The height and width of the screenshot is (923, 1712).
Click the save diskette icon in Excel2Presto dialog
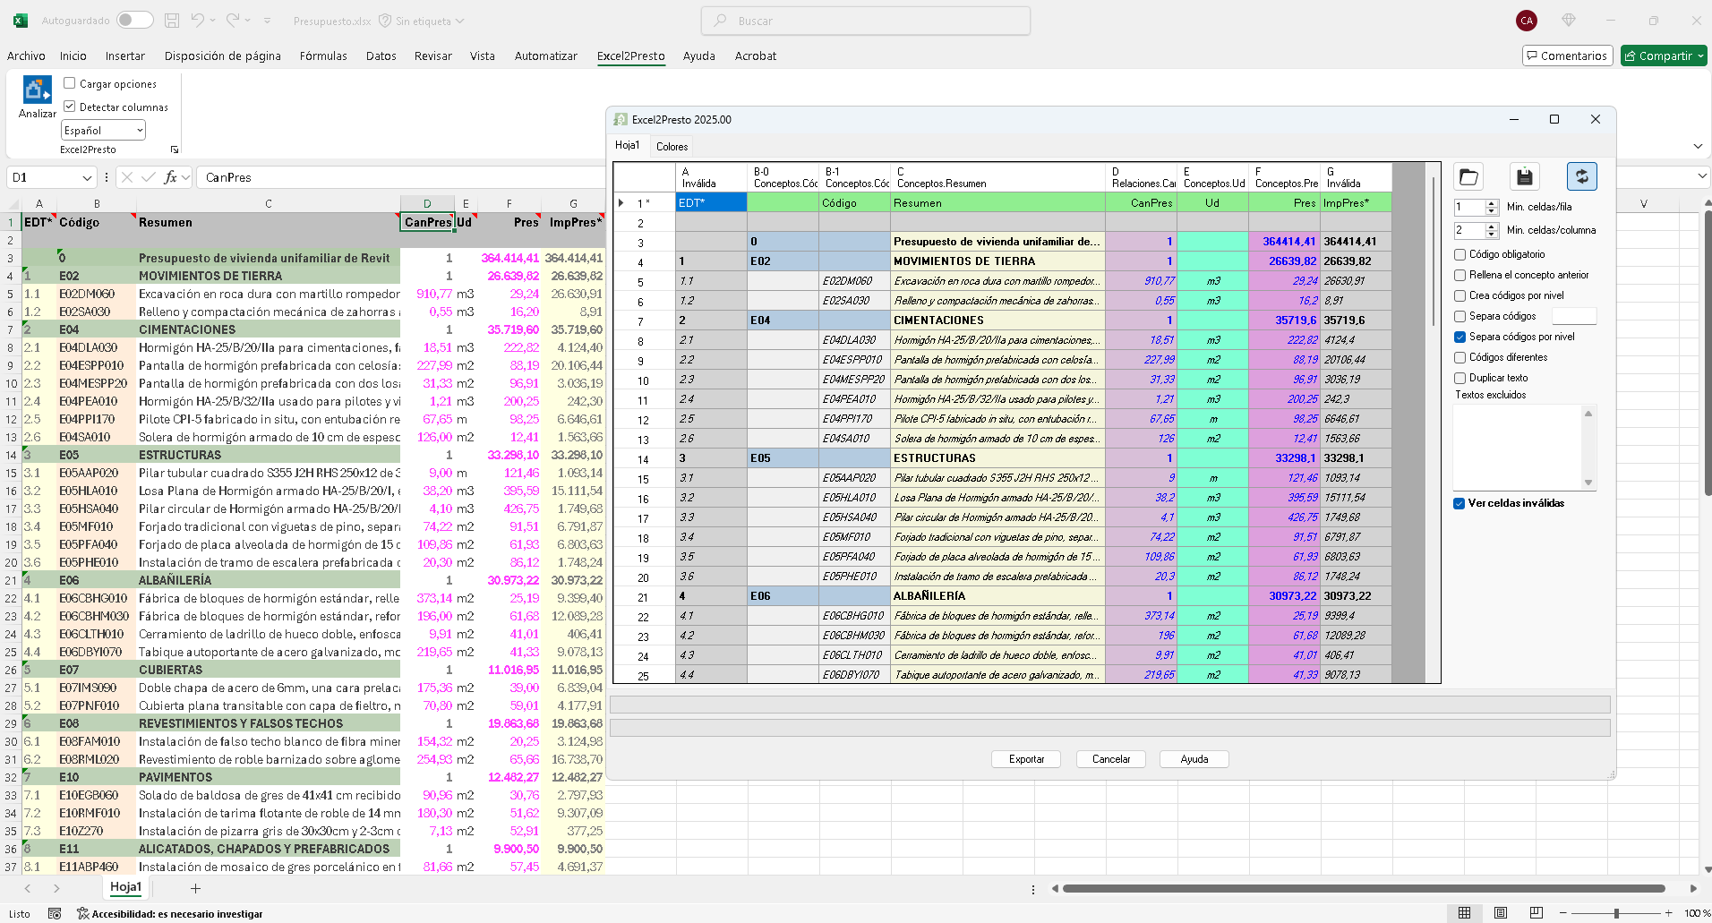1525,177
